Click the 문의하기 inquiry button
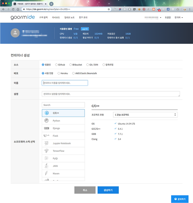This screenshot has height=203, width=193. (x=180, y=199)
